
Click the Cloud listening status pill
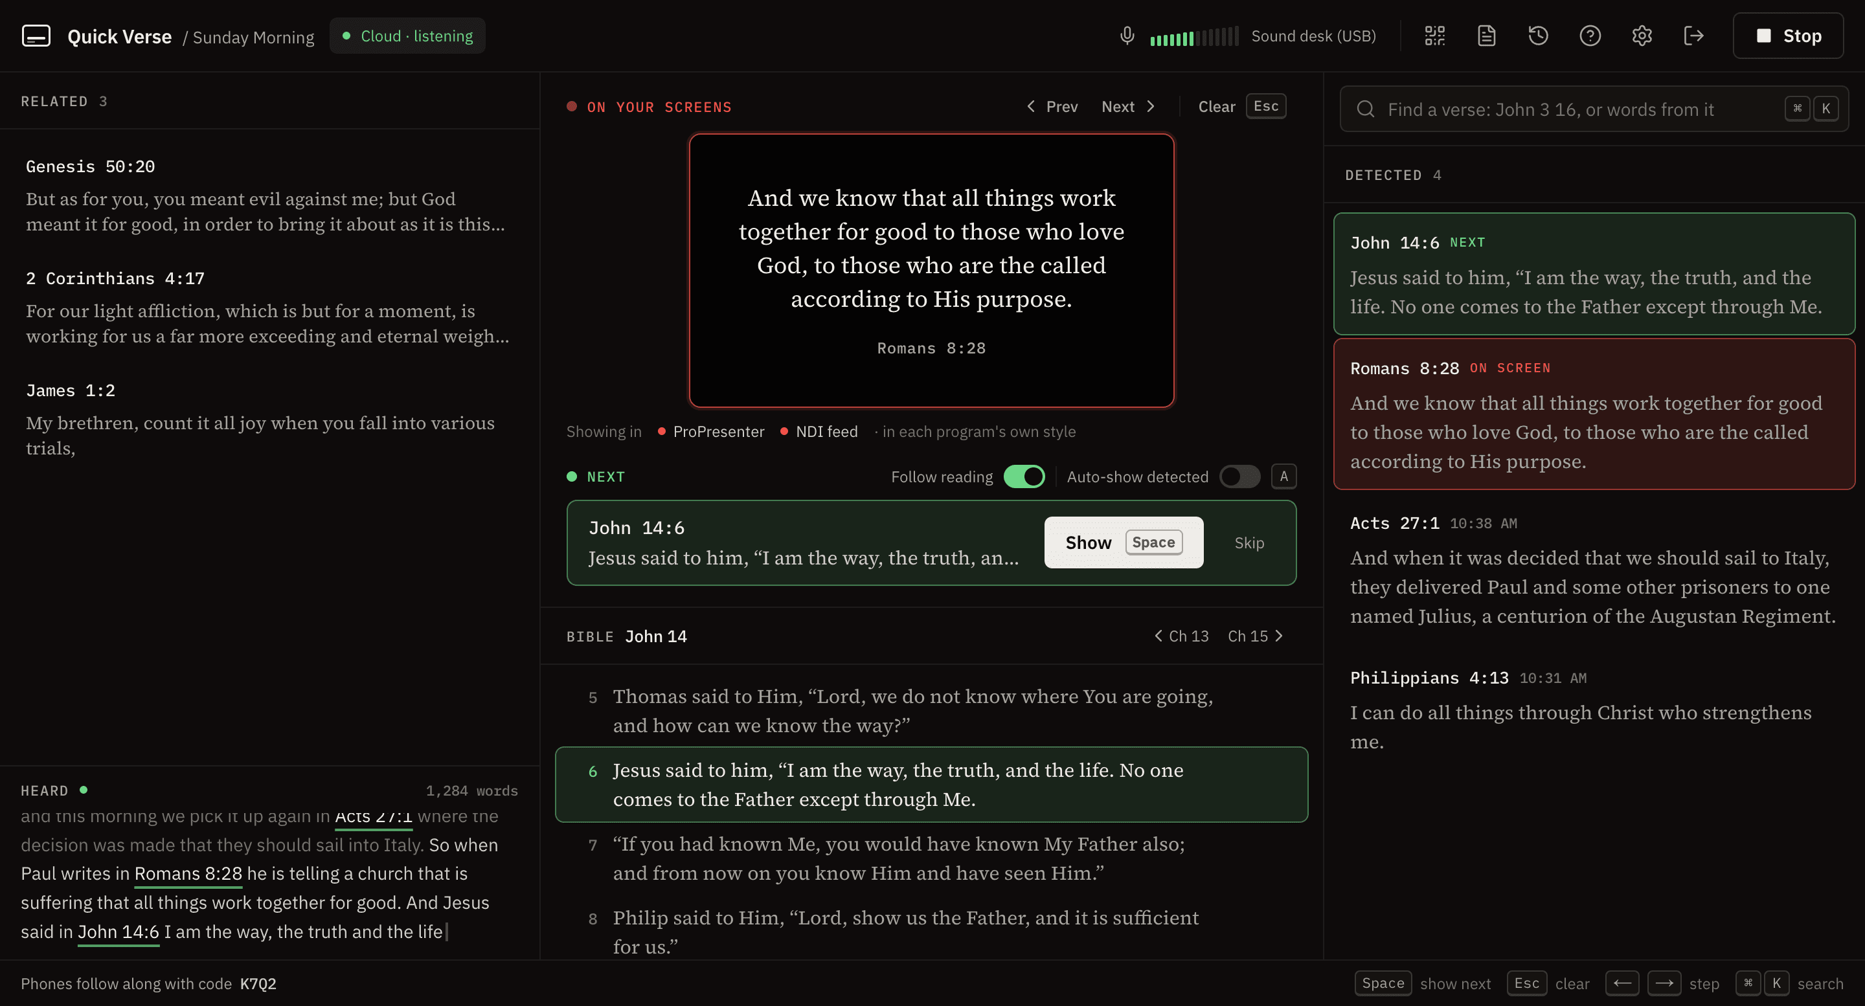[x=407, y=36]
